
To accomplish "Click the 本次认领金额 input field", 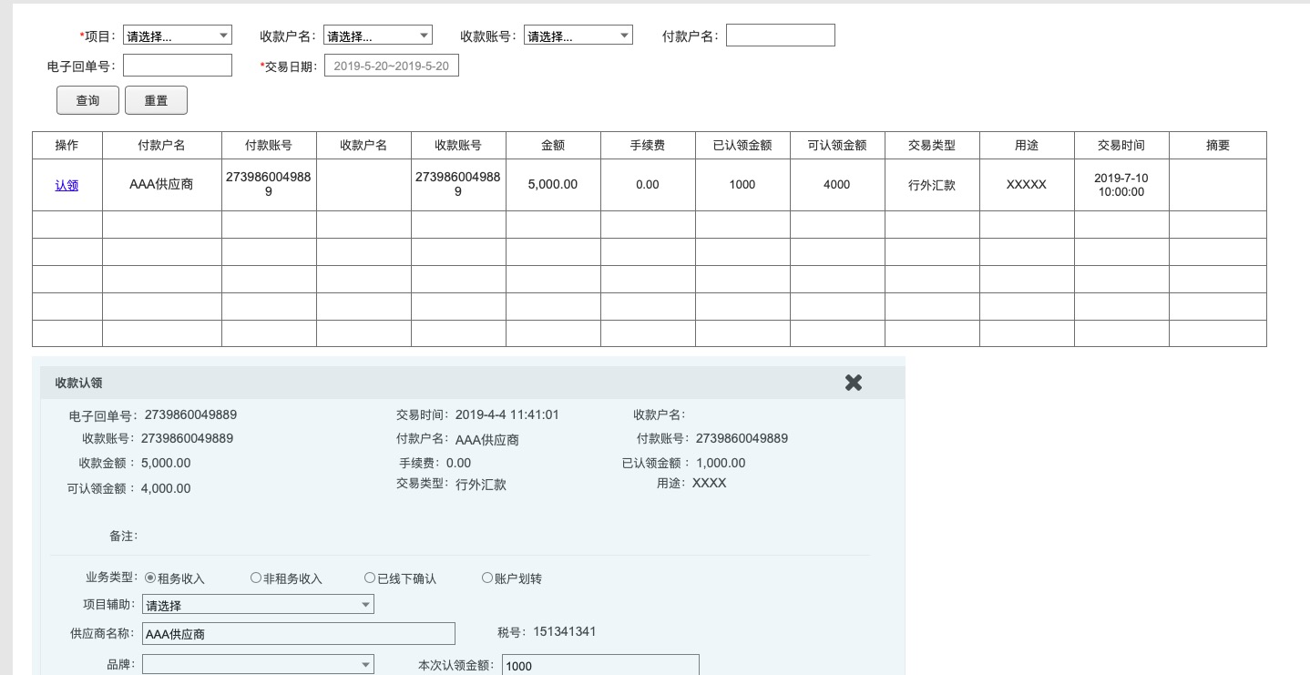I will click(x=600, y=665).
